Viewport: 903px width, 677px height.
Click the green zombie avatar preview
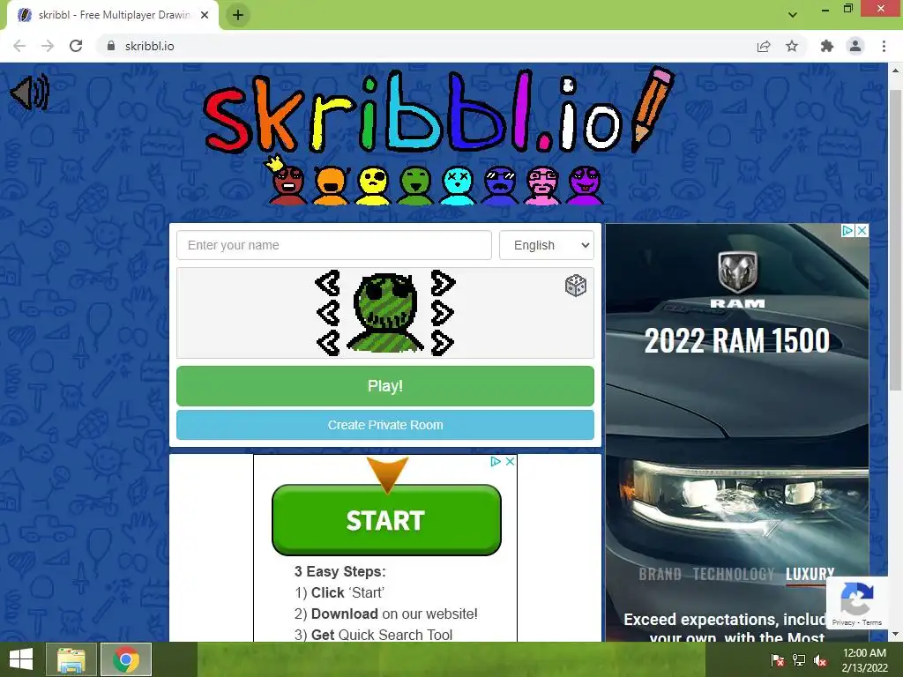pyautogui.click(x=385, y=313)
